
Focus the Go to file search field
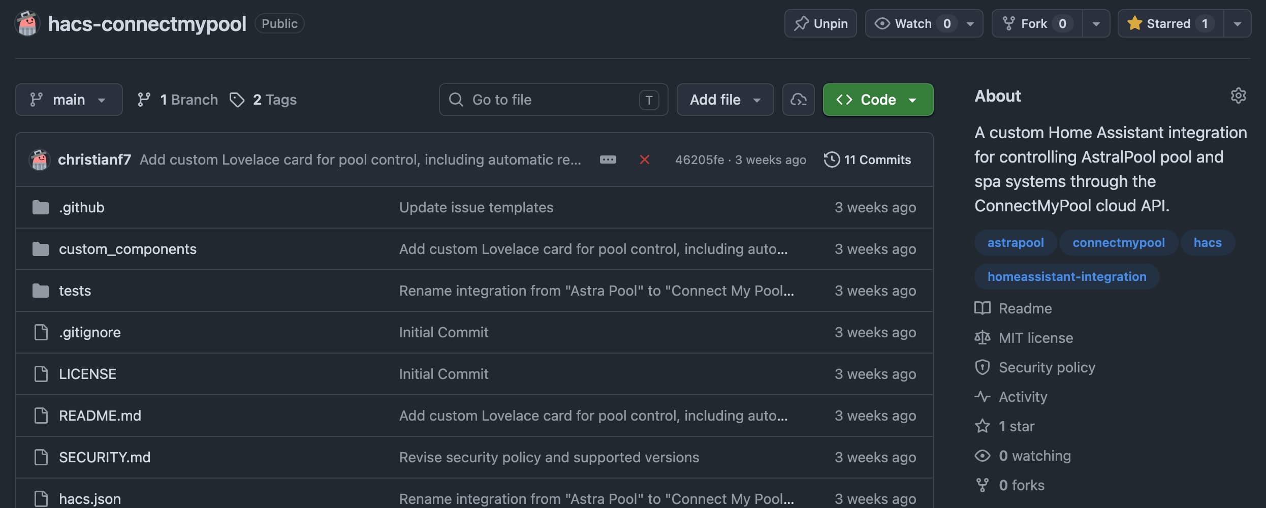click(x=553, y=100)
